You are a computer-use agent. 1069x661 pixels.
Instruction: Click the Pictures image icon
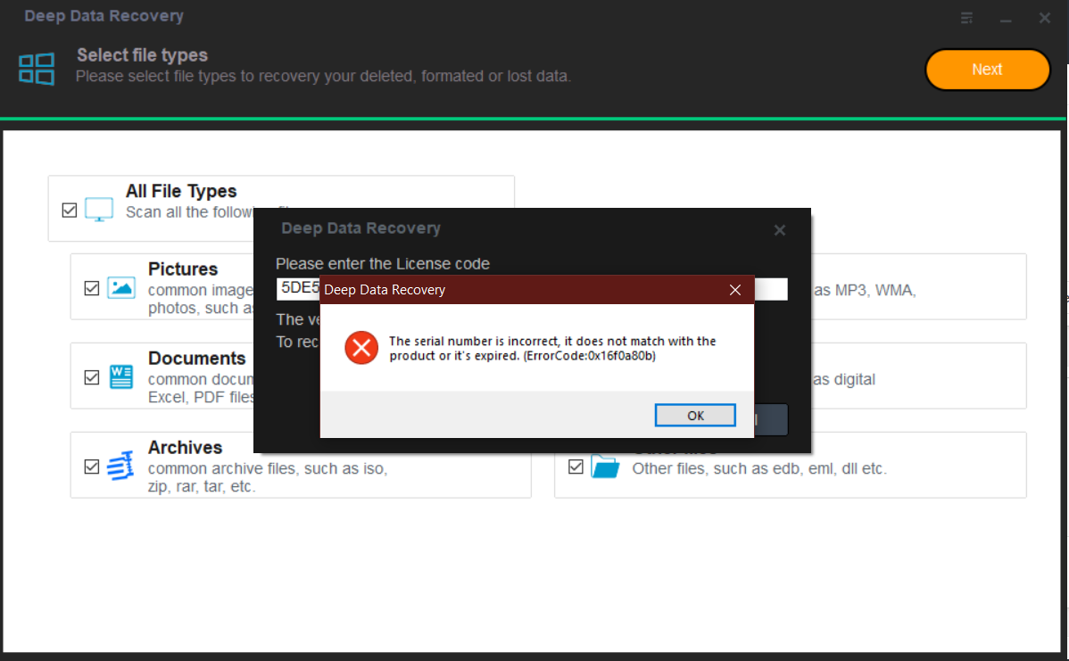tap(121, 288)
